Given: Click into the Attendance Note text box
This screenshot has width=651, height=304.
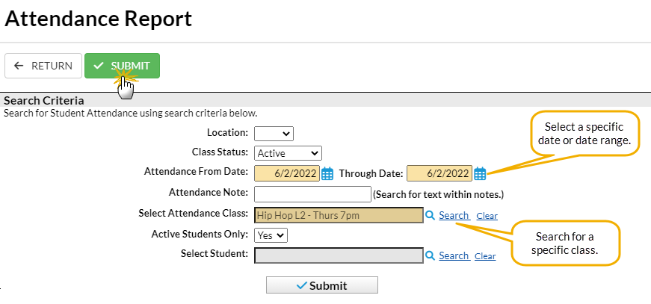Looking at the screenshot, I should tap(312, 194).
